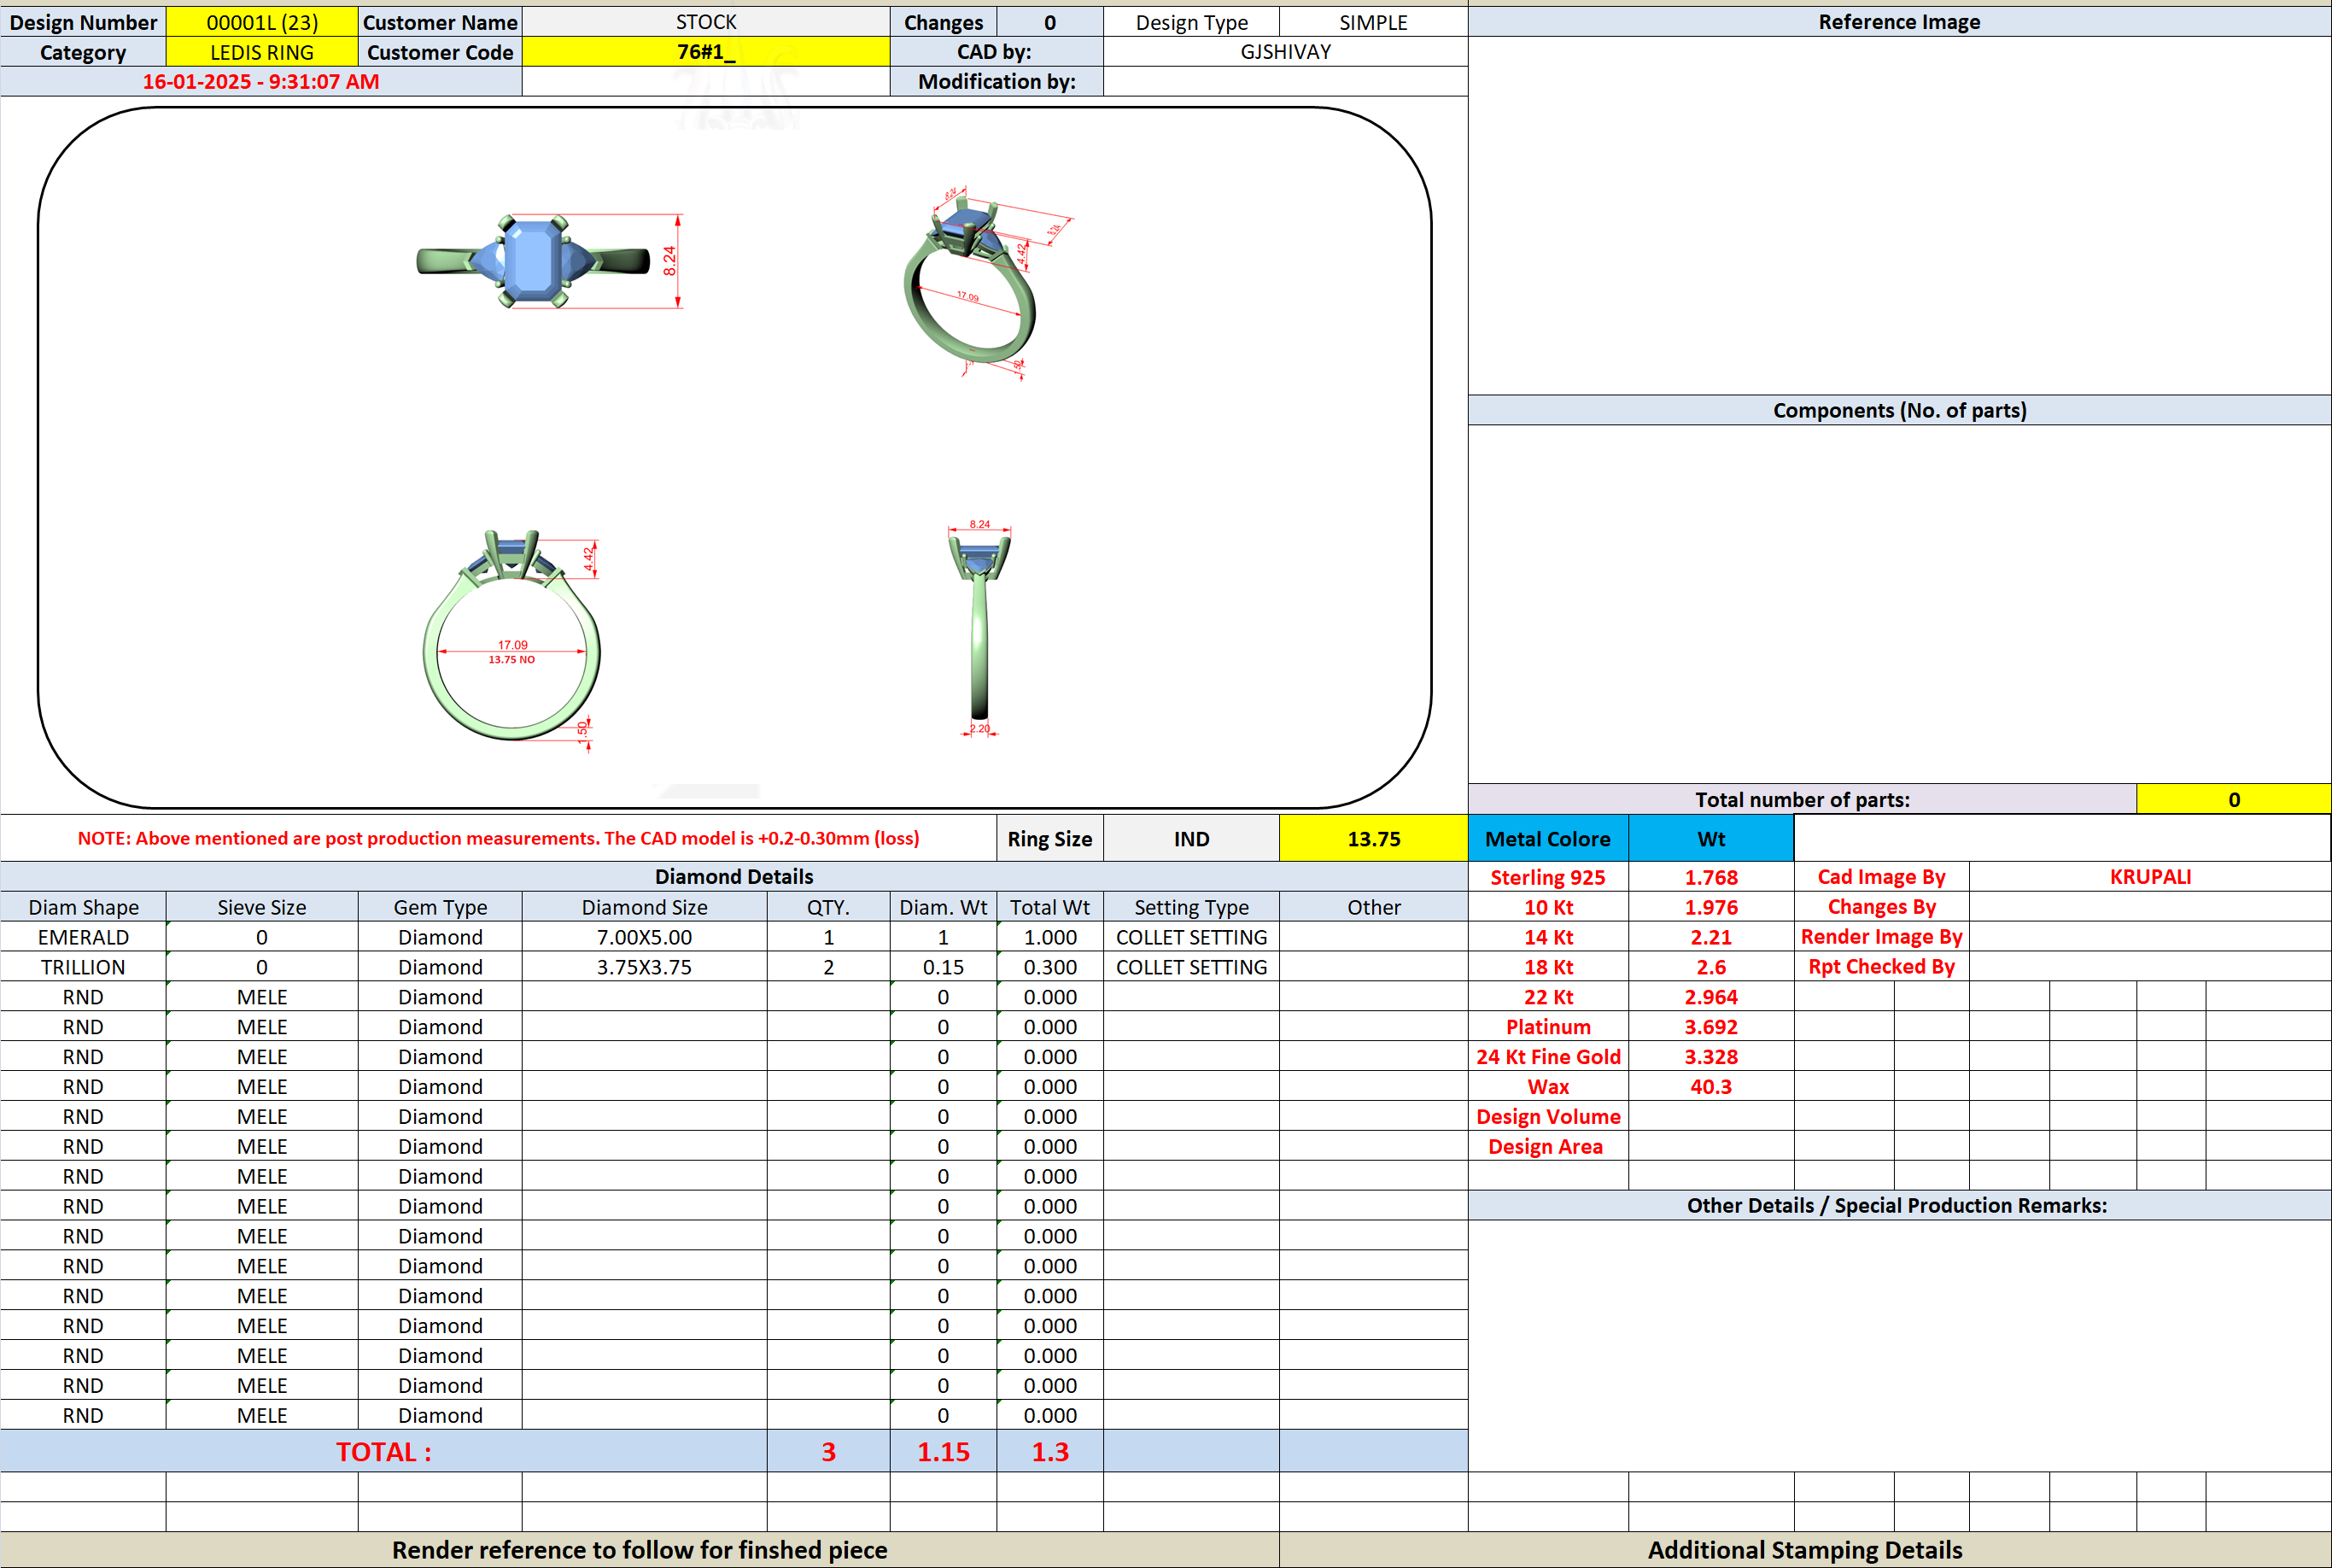The height and width of the screenshot is (1568, 2332).
Task: Select the Design Volume label cell
Action: [1548, 1117]
